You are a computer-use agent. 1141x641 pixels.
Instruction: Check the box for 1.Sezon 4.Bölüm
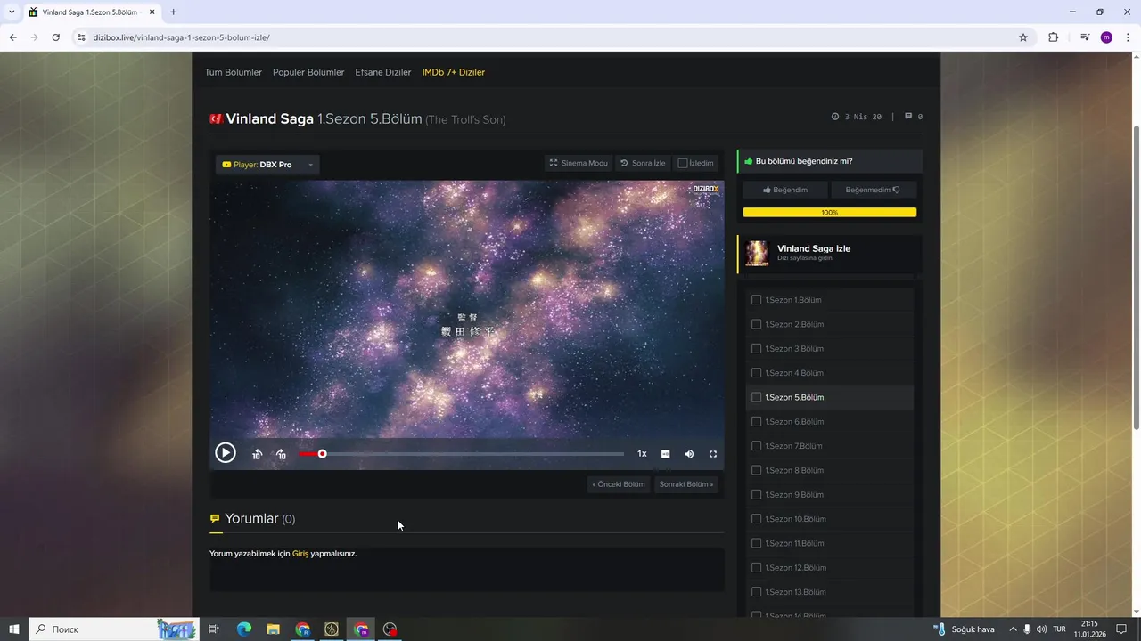click(757, 373)
